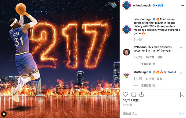Share the post via the share icon
Image resolution: width=186 pixels, height=118 pixels.
[x=142, y=94]
